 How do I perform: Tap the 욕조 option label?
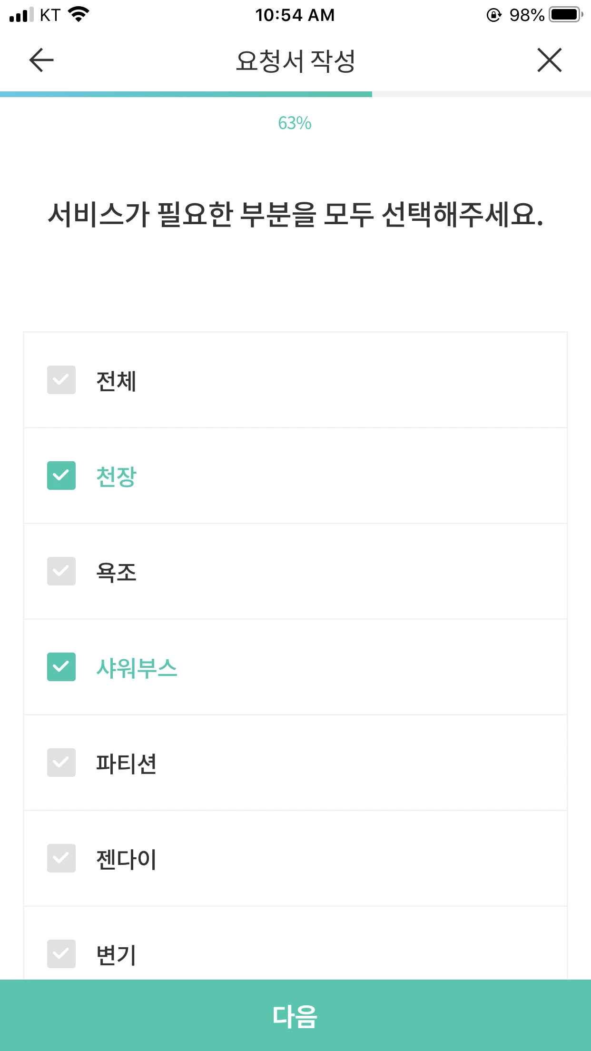pyautogui.click(x=117, y=572)
